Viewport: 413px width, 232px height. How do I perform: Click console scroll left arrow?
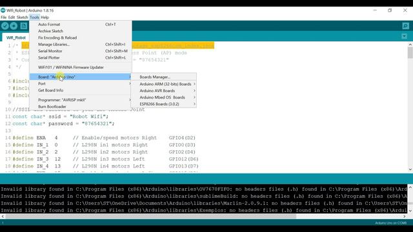click(x=3, y=217)
